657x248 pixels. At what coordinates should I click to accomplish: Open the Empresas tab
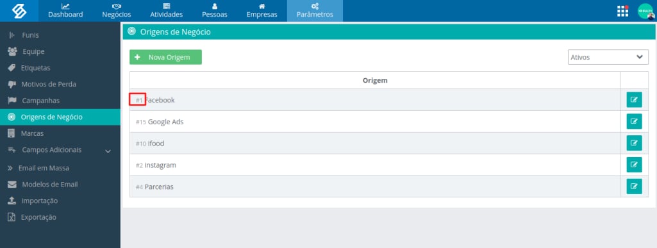coord(262,11)
